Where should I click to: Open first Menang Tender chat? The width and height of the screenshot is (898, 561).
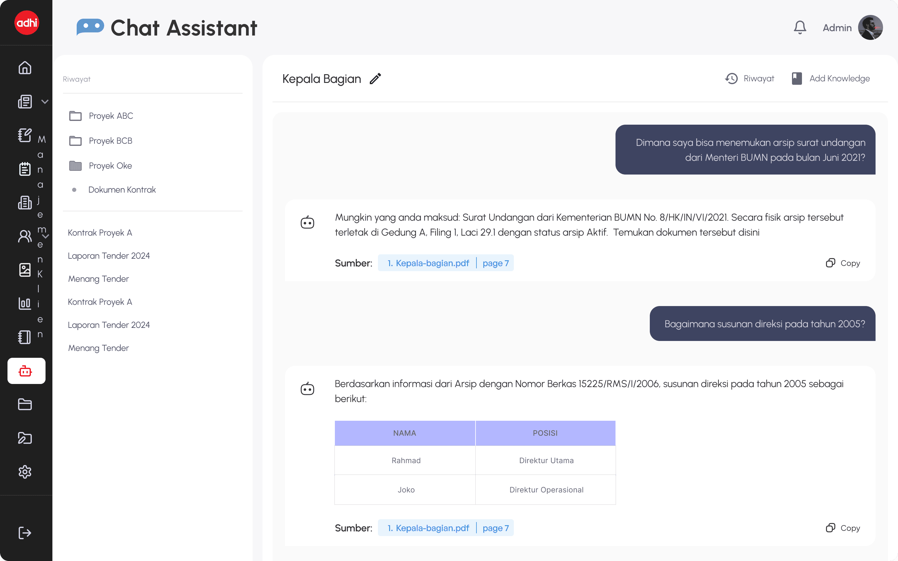pos(98,279)
